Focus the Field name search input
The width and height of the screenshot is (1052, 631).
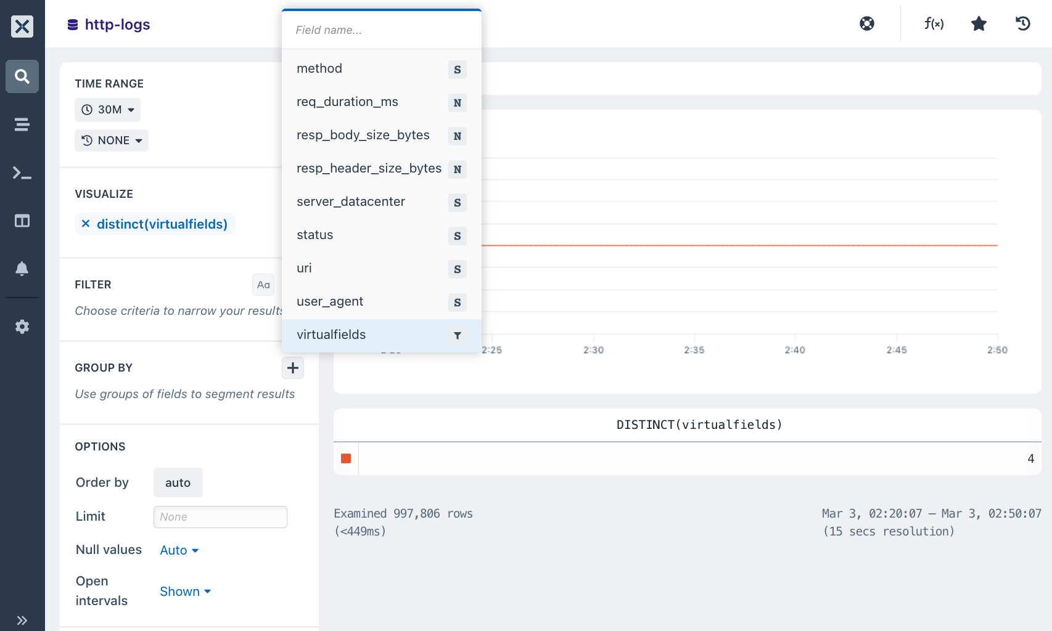click(x=382, y=30)
